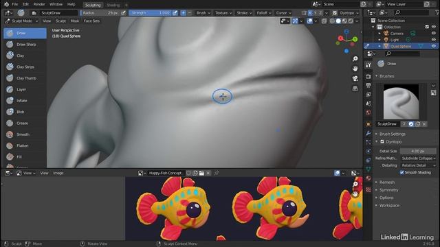The image size is (440, 247).
Task: Toggle camera view icon in viewport
Action: click(355, 78)
